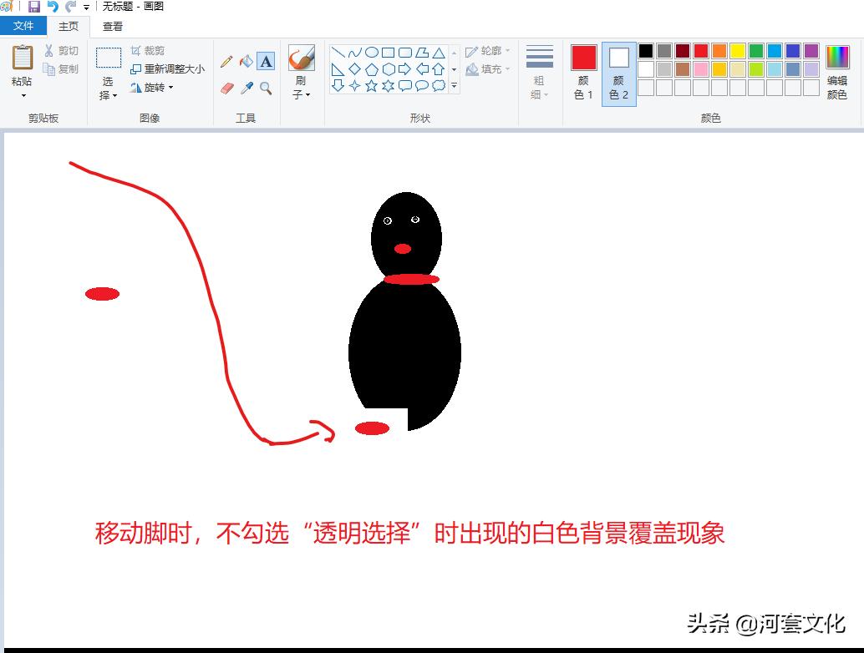The width and height of the screenshot is (864, 653).
Task: Open the 编辑颜色 (Edit colors) dialog
Action: tap(838, 71)
